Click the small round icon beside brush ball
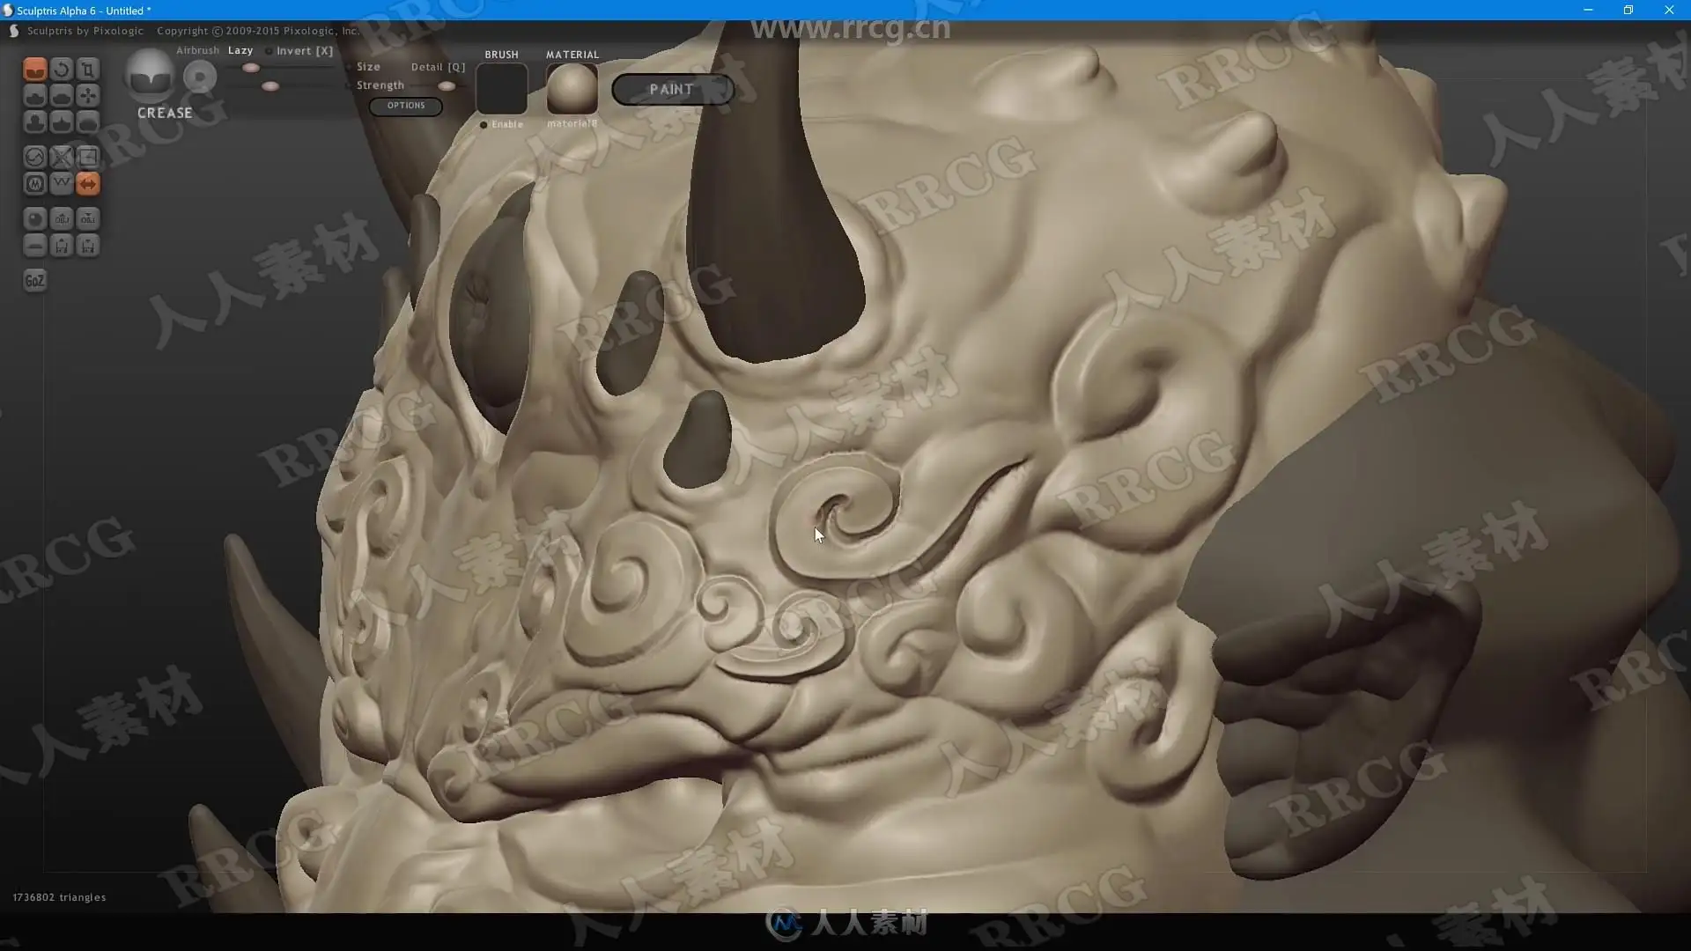Screen dimensions: 1691x951 click(x=200, y=77)
